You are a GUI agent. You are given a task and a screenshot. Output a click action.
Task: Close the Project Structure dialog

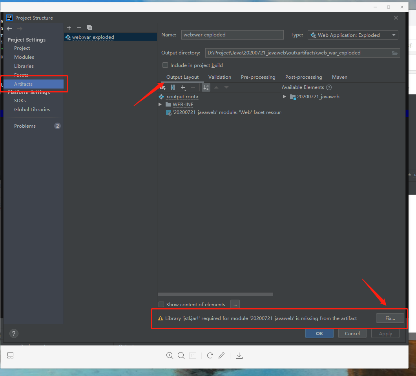coord(396,18)
